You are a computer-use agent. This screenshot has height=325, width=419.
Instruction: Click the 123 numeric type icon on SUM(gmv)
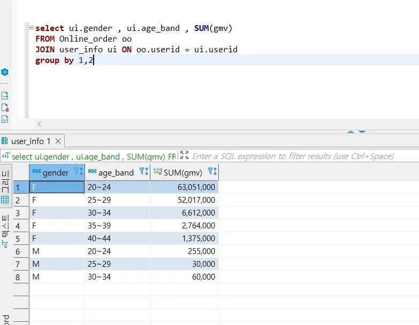(158, 171)
